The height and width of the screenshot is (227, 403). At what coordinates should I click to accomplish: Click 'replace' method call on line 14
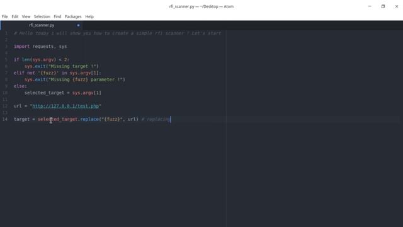pos(89,119)
